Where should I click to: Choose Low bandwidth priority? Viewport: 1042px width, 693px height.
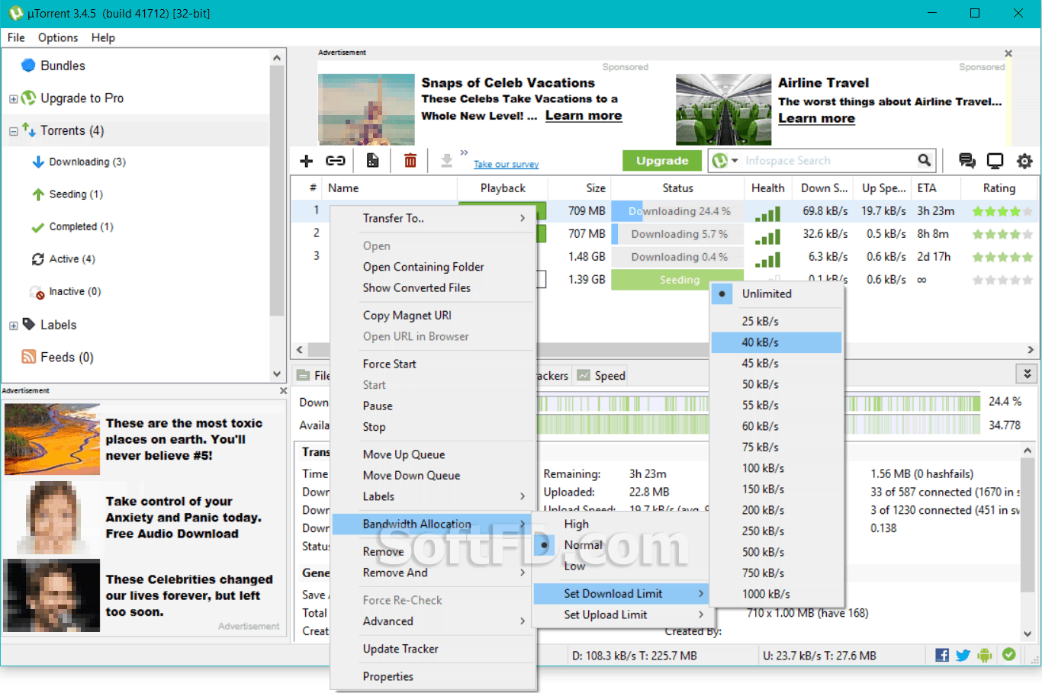click(574, 566)
